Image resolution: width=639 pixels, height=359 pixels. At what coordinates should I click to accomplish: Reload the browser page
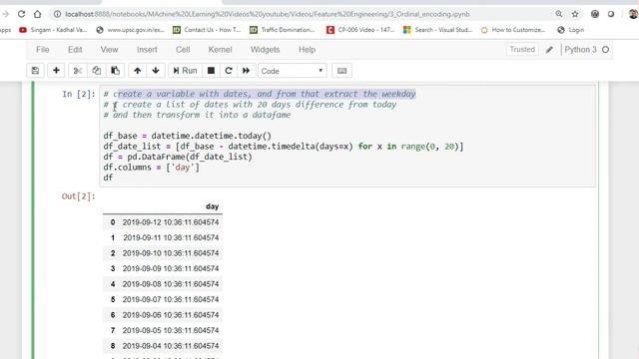[21, 14]
